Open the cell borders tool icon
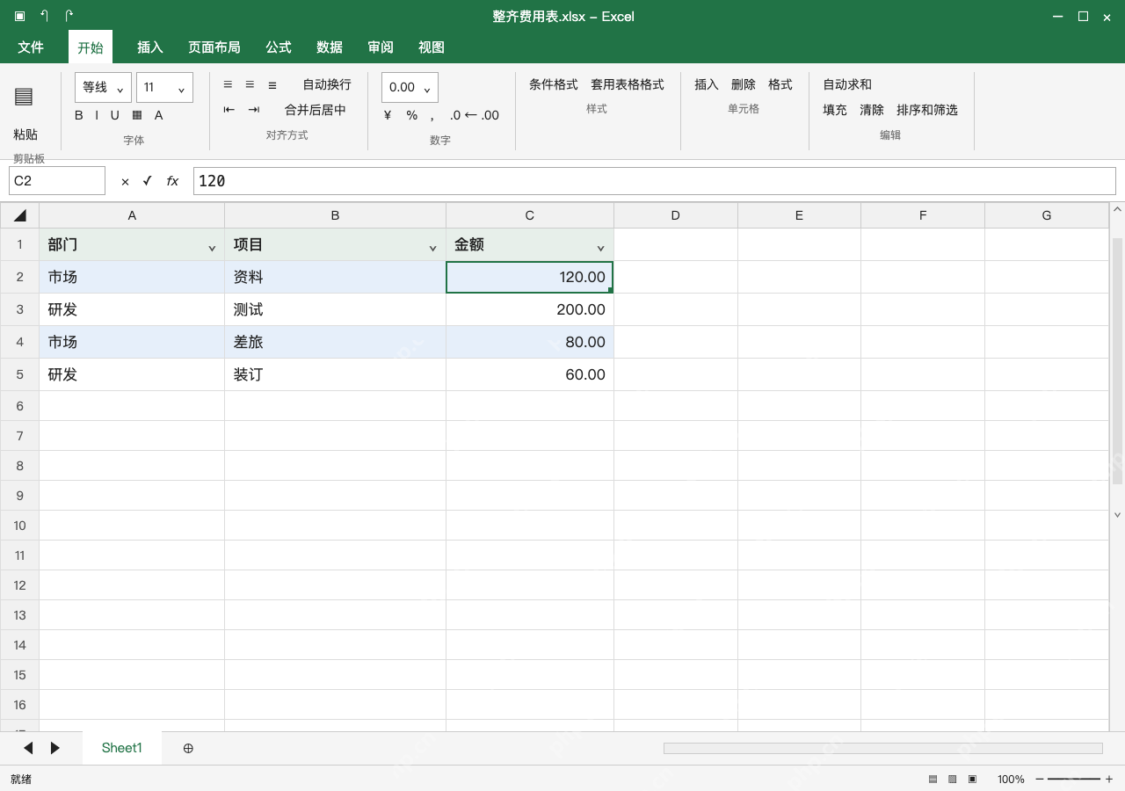The width and height of the screenshot is (1125, 791). [137, 115]
